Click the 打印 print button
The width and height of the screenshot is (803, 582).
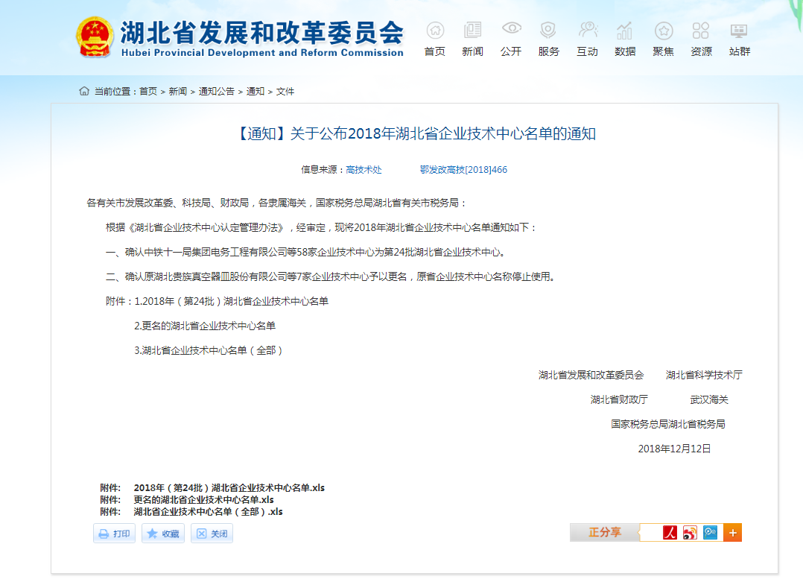pyautogui.click(x=114, y=534)
